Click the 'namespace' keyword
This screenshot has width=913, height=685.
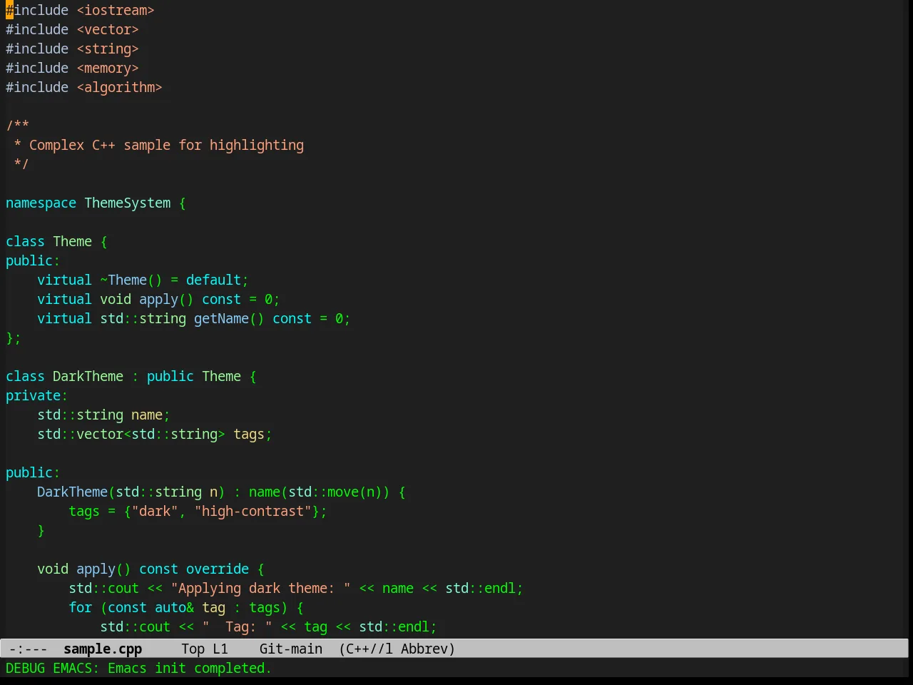(41, 203)
